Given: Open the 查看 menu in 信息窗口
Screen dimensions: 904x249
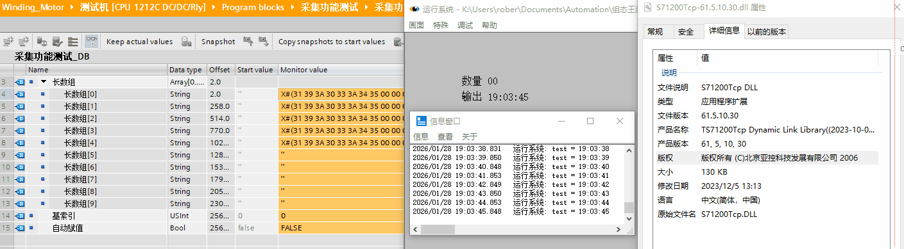Looking at the screenshot, I should (445, 136).
